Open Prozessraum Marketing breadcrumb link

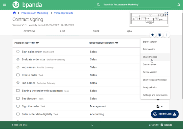point(35,13)
